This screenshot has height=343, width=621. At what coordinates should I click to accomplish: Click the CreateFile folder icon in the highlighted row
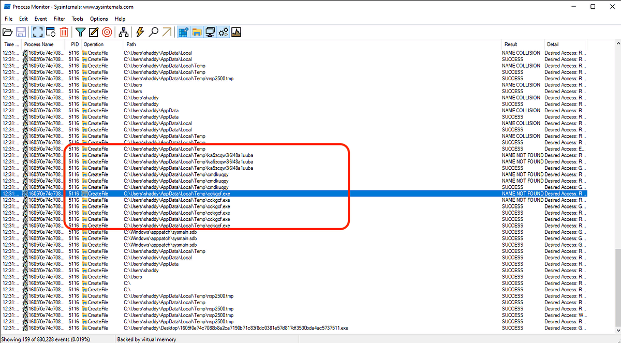tap(85, 193)
